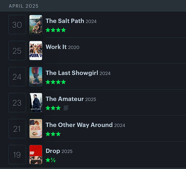
Task: Click the Drop movie poster
Action: (x=36, y=154)
